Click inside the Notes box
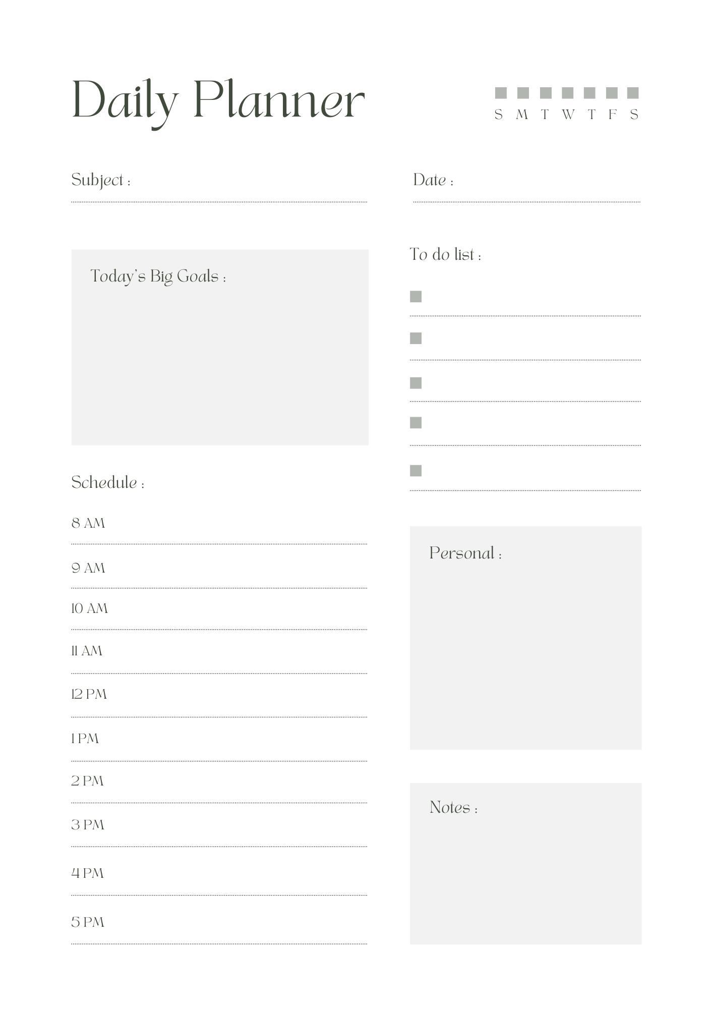This screenshot has width=713, height=1009. 525,863
